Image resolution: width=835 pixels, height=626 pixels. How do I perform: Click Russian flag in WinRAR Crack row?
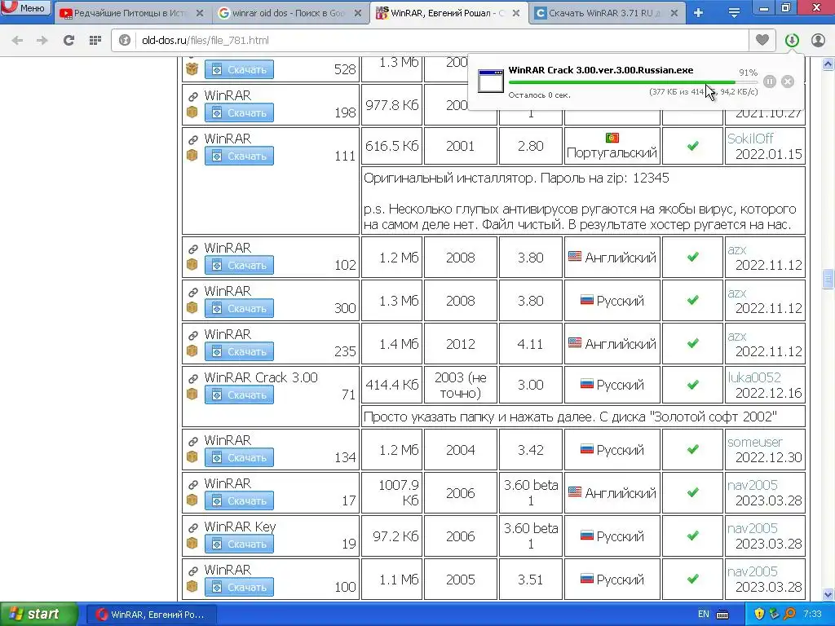coord(587,384)
